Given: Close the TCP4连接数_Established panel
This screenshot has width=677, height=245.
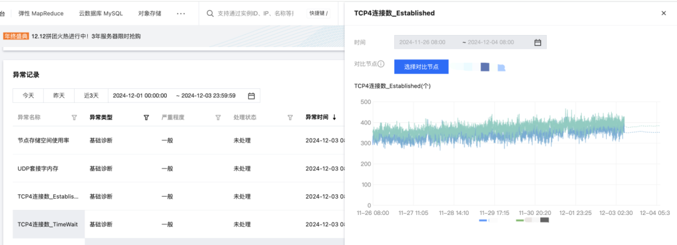Looking at the screenshot, I should pyautogui.click(x=664, y=13).
